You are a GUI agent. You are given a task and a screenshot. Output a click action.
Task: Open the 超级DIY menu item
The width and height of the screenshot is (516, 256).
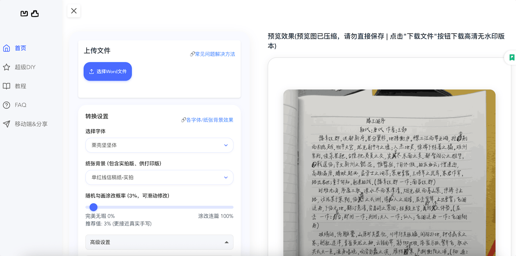(x=25, y=67)
